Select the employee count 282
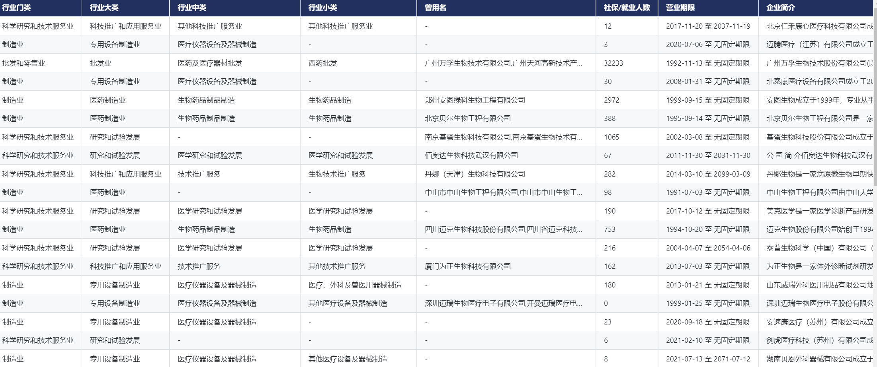 click(x=609, y=174)
